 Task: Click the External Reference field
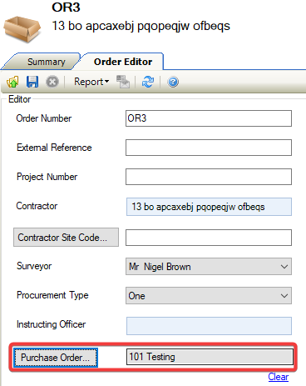(209, 148)
